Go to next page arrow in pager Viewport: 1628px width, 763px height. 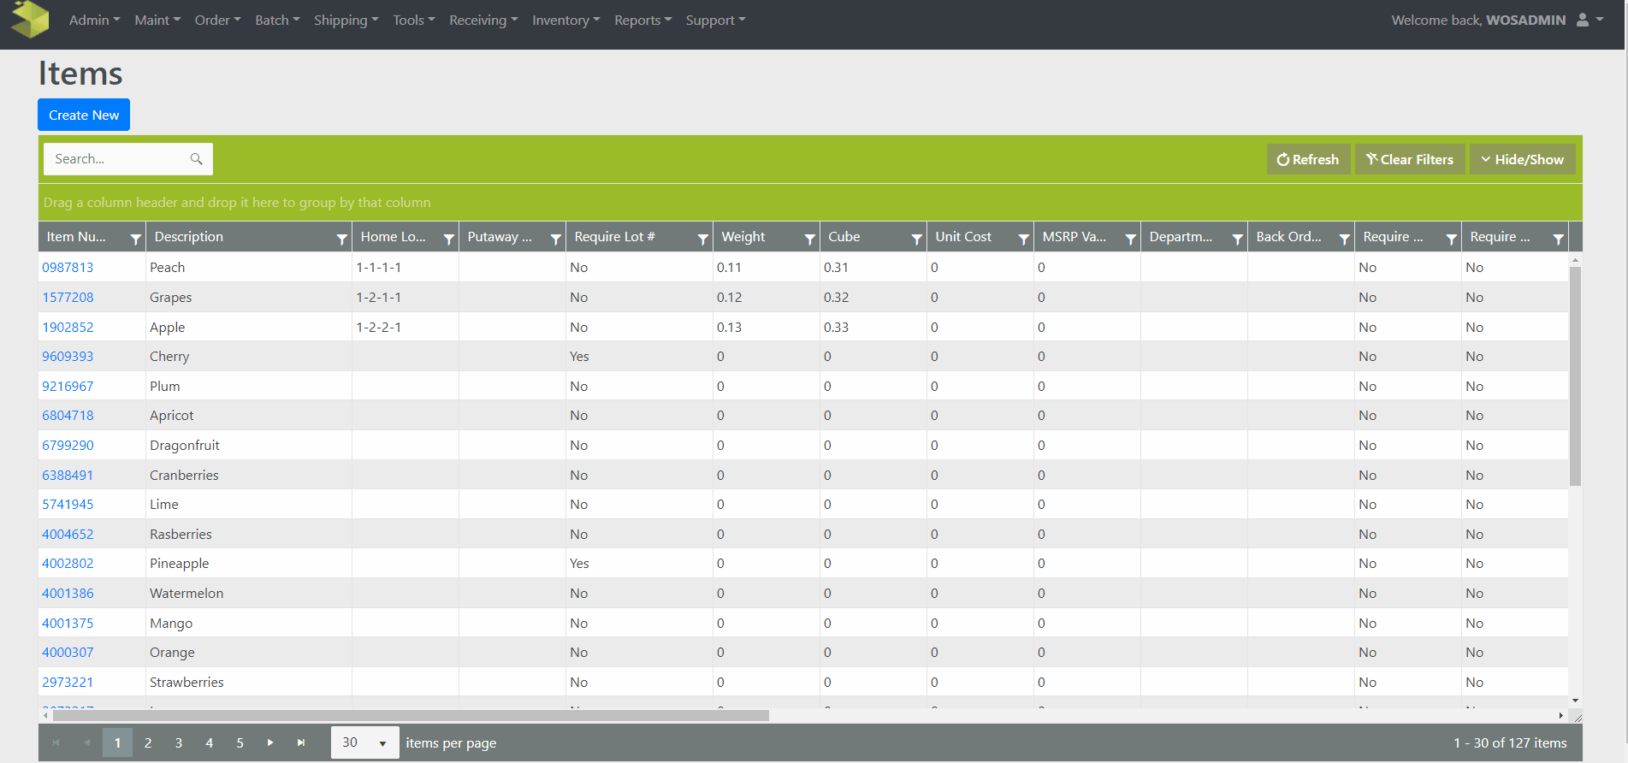point(270,742)
